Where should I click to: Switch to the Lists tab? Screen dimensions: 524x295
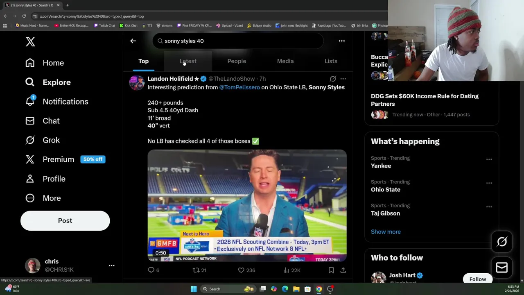pyautogui.click(x=331, y=61)
